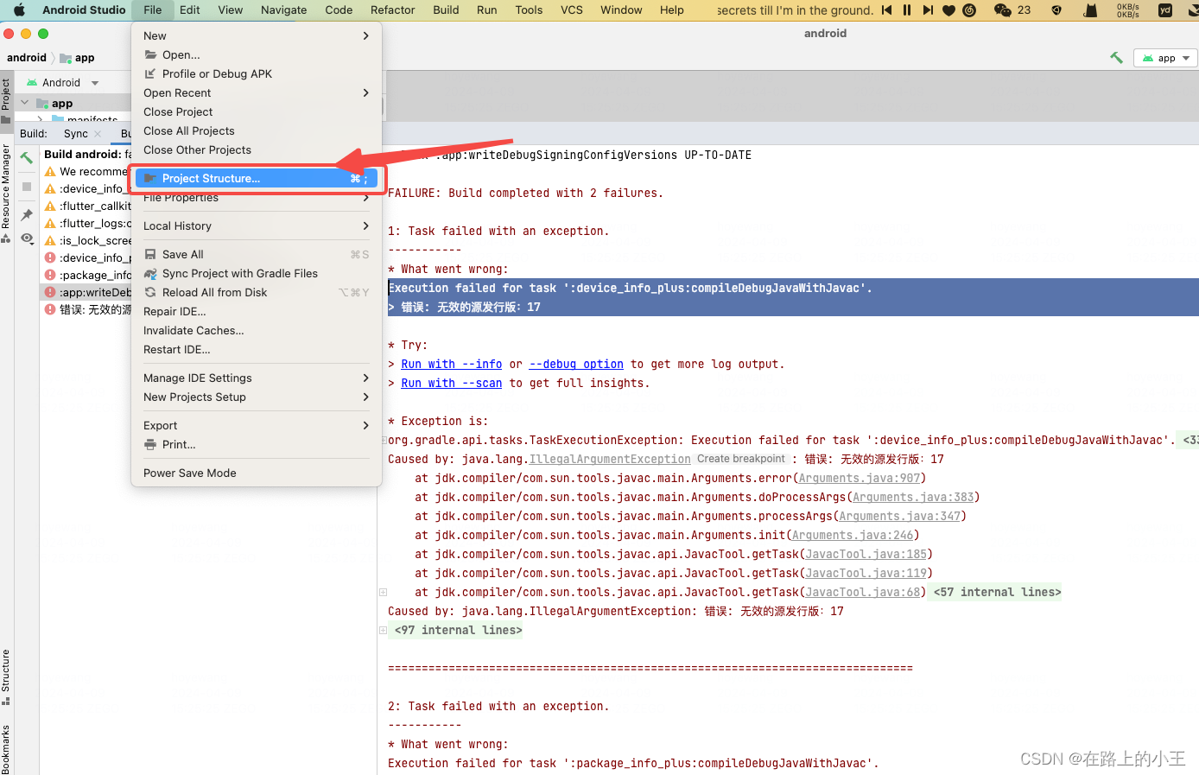Select the Sync tab in Build panel
Image resolution: width=1199 pixels, height=775 pixels.
[x=75, y=134]
